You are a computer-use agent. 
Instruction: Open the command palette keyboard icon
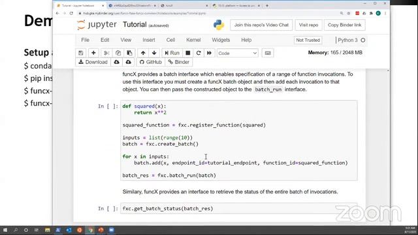point(268,53)
